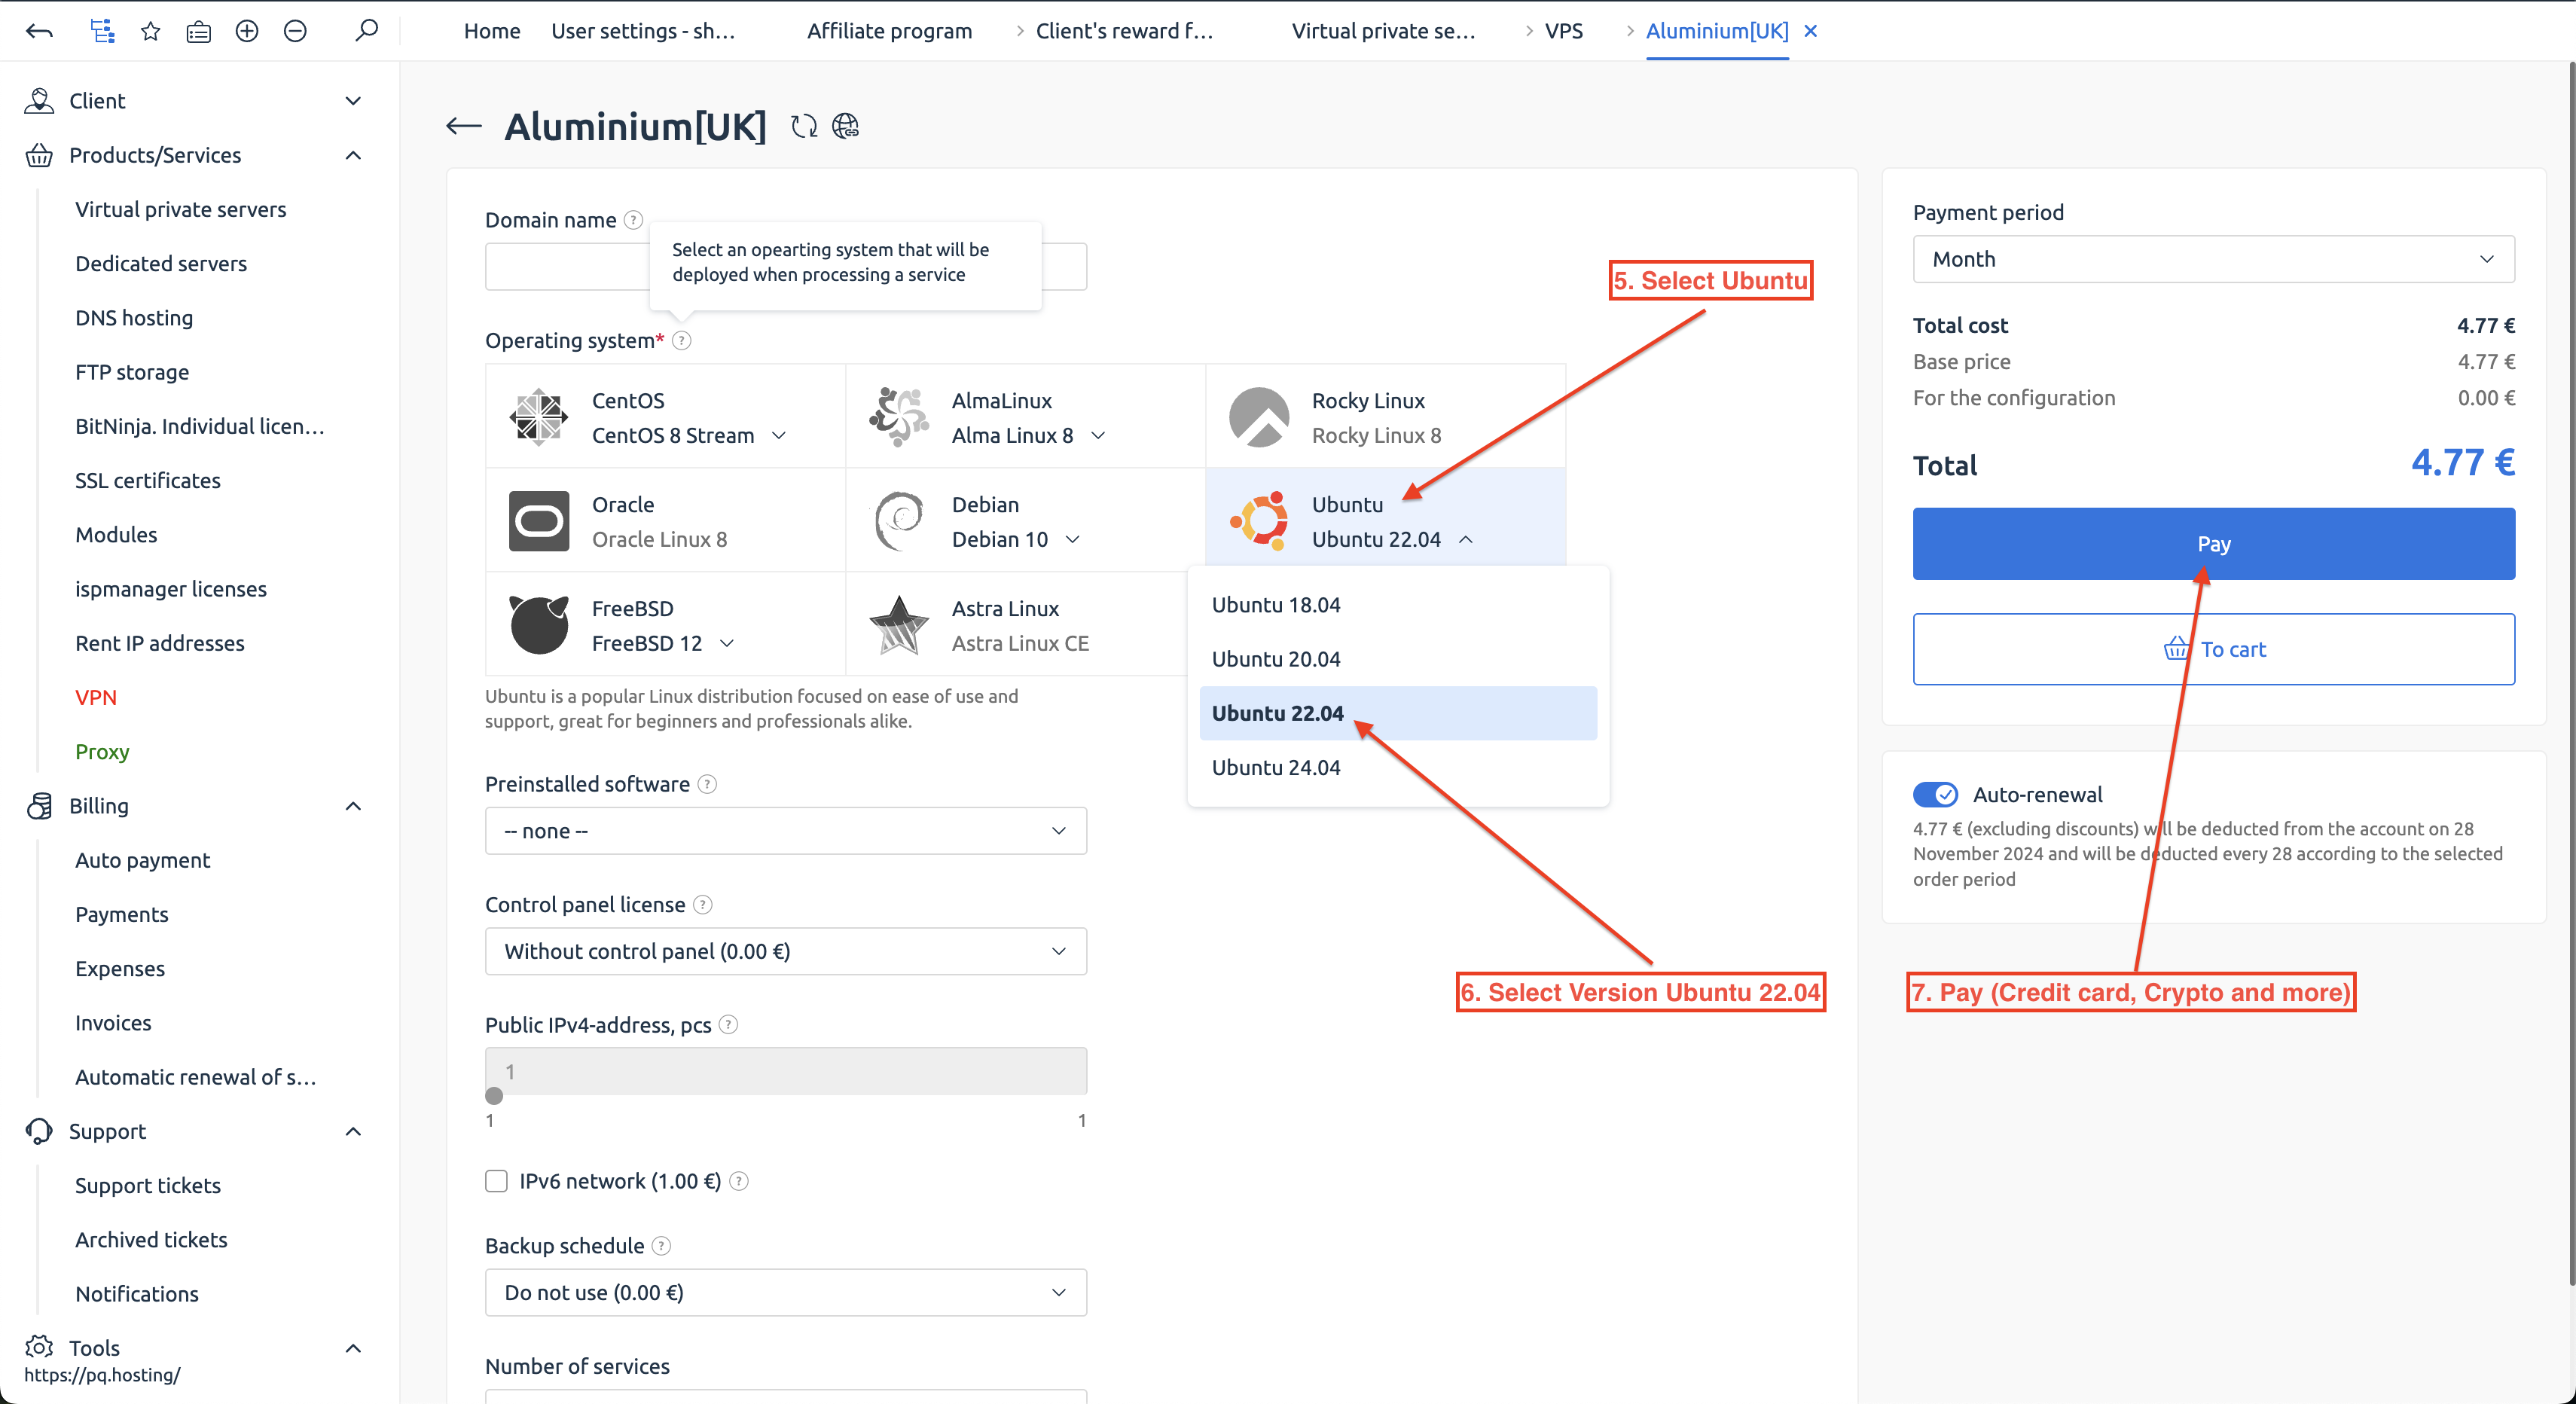Click the Control panel license help icon
Screen dimensions: 2576x1404
(x=703, y=904)
